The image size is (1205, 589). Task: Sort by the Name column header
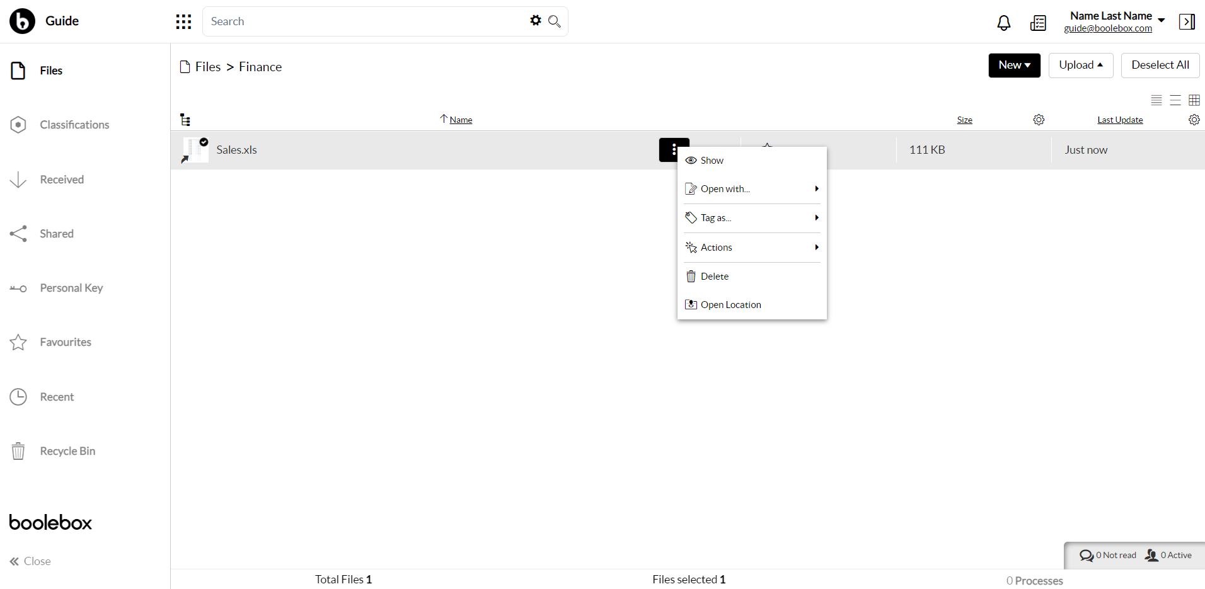point(461,120)
